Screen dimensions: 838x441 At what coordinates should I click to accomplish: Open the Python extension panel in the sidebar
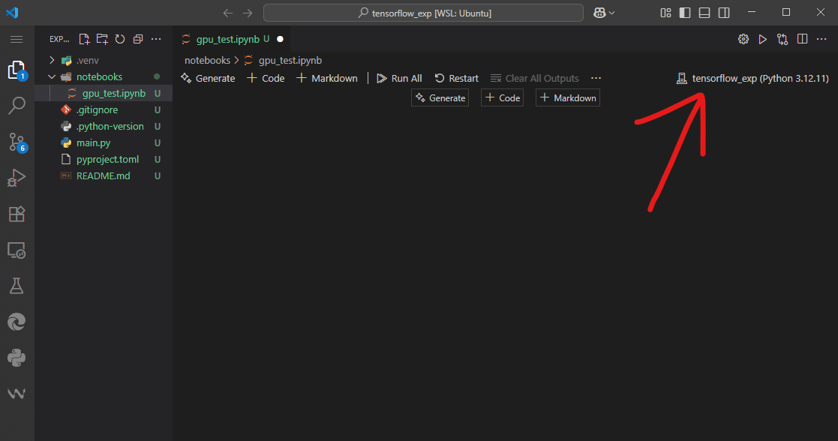(x=17, y=358)
